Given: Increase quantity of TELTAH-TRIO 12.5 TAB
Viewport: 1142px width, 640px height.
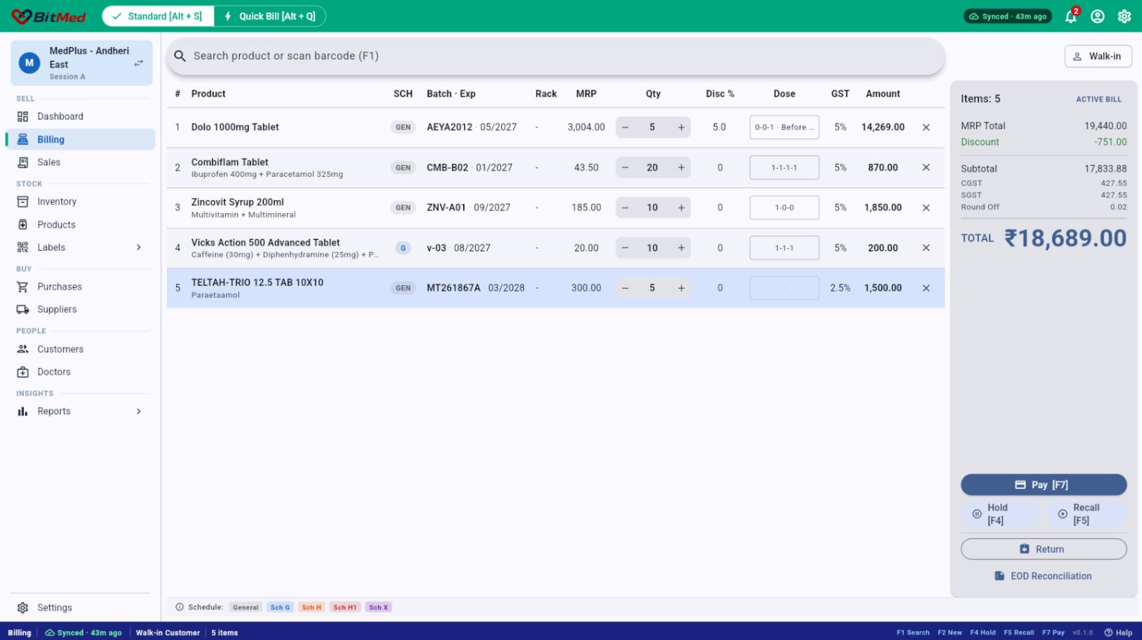Looking at the screenshot, I should click(681, 288).
